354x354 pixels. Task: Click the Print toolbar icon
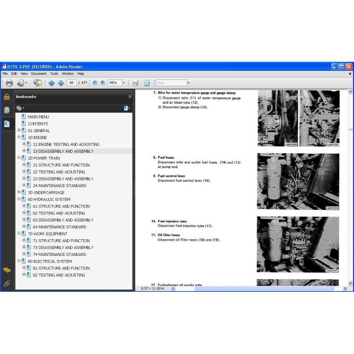tap(9, 83)
